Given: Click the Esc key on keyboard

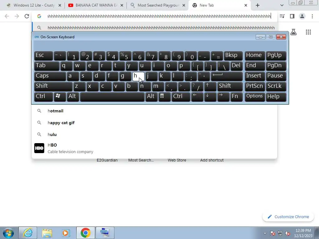Looking at the screenshot, I should (x=44, y=56).
